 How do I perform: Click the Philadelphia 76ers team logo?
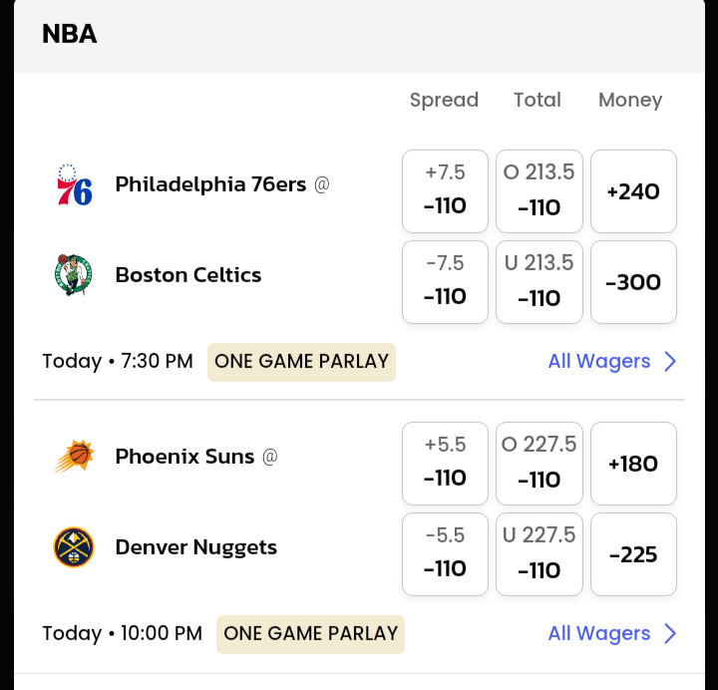click(74, 185)
